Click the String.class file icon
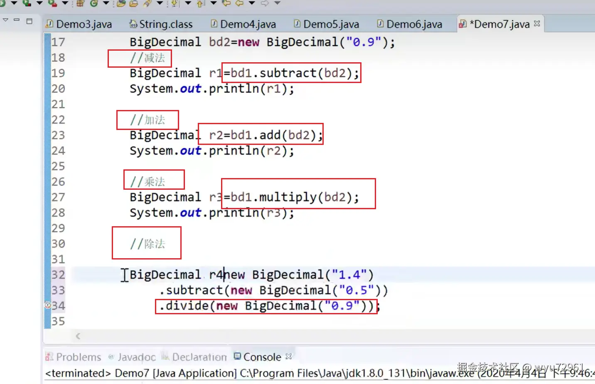 click(x=133, y=24)
